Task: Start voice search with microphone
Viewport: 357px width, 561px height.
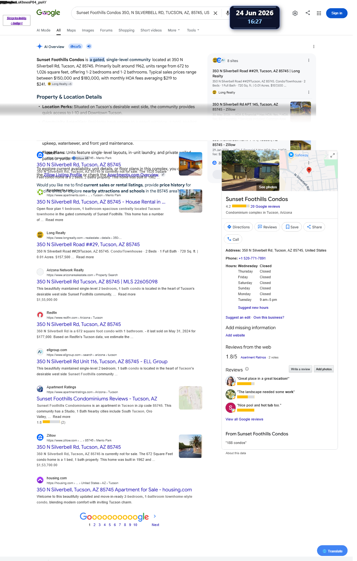Action: point(227,13)
